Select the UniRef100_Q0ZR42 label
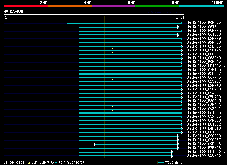Image resolution: width=227 pixels, height=165 pixels. click(204, 109)
